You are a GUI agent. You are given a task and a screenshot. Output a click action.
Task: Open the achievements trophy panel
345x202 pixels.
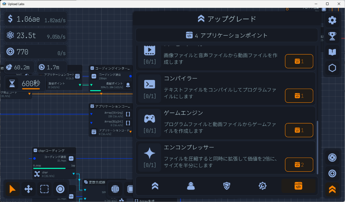pyautogui.click(x=332, y=36)
